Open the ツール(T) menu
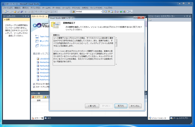 66,8
